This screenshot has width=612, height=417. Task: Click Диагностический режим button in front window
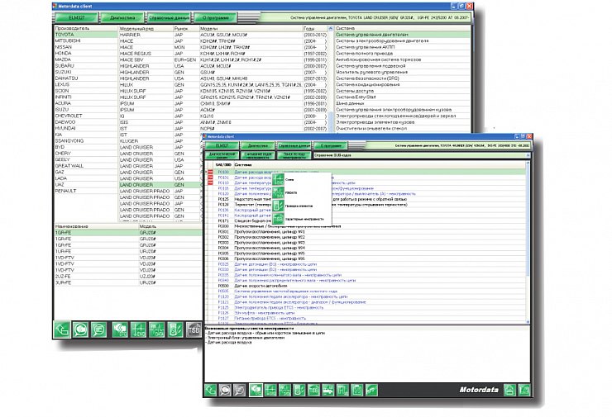[x=222, y=155]
